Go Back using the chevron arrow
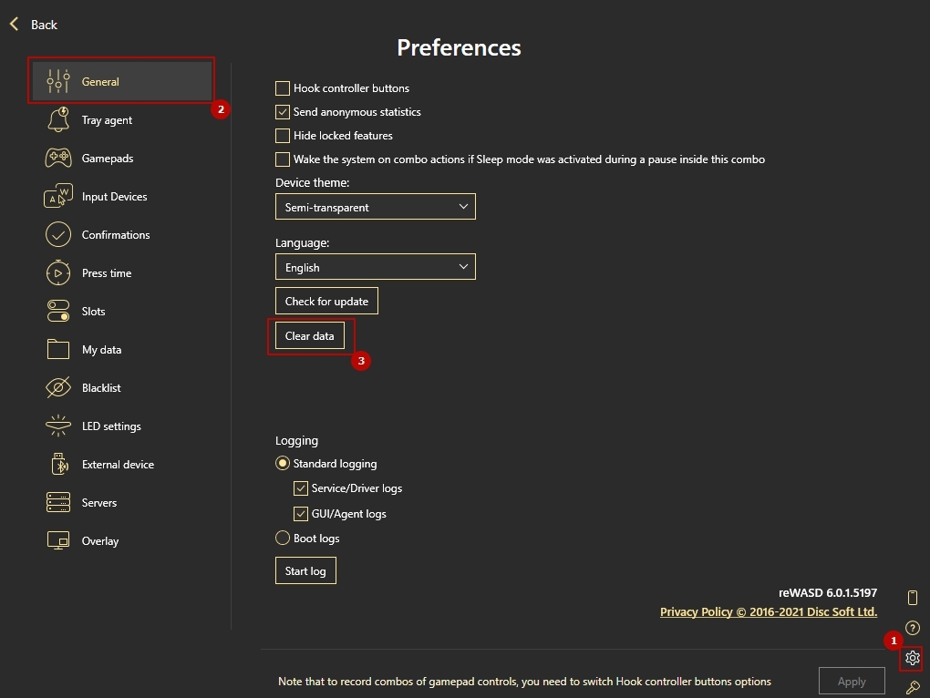930x698 pixels. tap(15, 25)
